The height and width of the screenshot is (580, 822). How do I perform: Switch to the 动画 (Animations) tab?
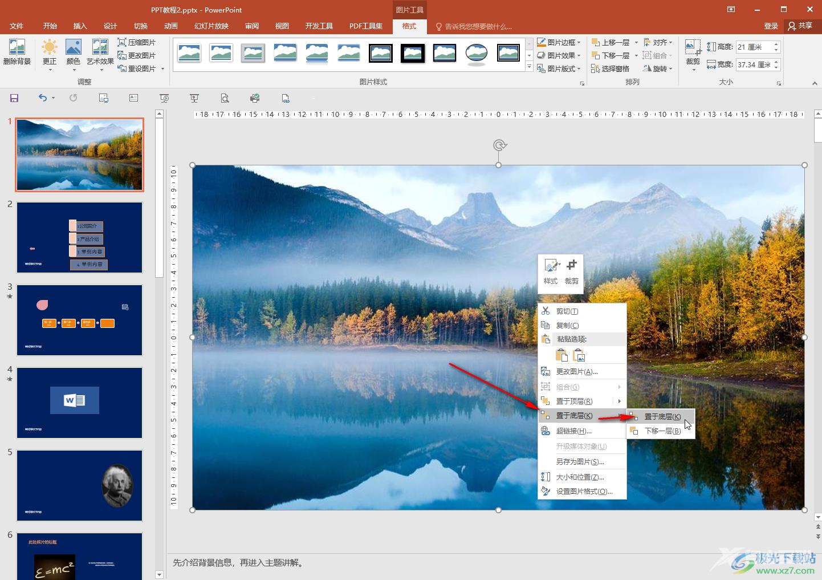171,26
